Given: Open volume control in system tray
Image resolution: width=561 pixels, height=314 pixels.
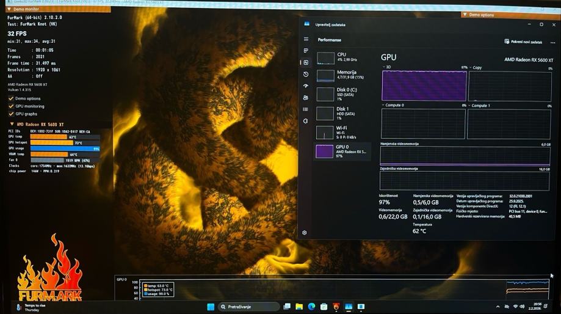Looking at the screenshot, I should tap(522, 307).
